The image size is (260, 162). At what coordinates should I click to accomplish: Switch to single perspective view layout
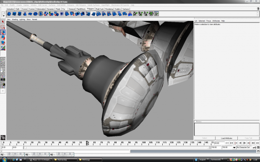pyautogui.click(x=3, y=60)
